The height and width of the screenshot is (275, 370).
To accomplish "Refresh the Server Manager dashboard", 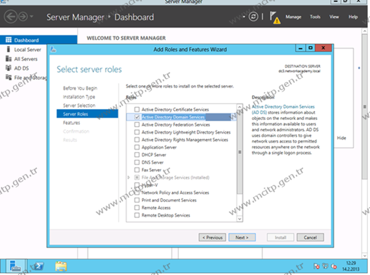I will tap(253, 17).
